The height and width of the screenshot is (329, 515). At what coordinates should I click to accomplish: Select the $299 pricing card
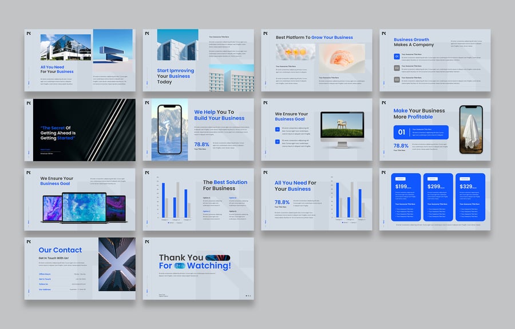pos(438,197)
